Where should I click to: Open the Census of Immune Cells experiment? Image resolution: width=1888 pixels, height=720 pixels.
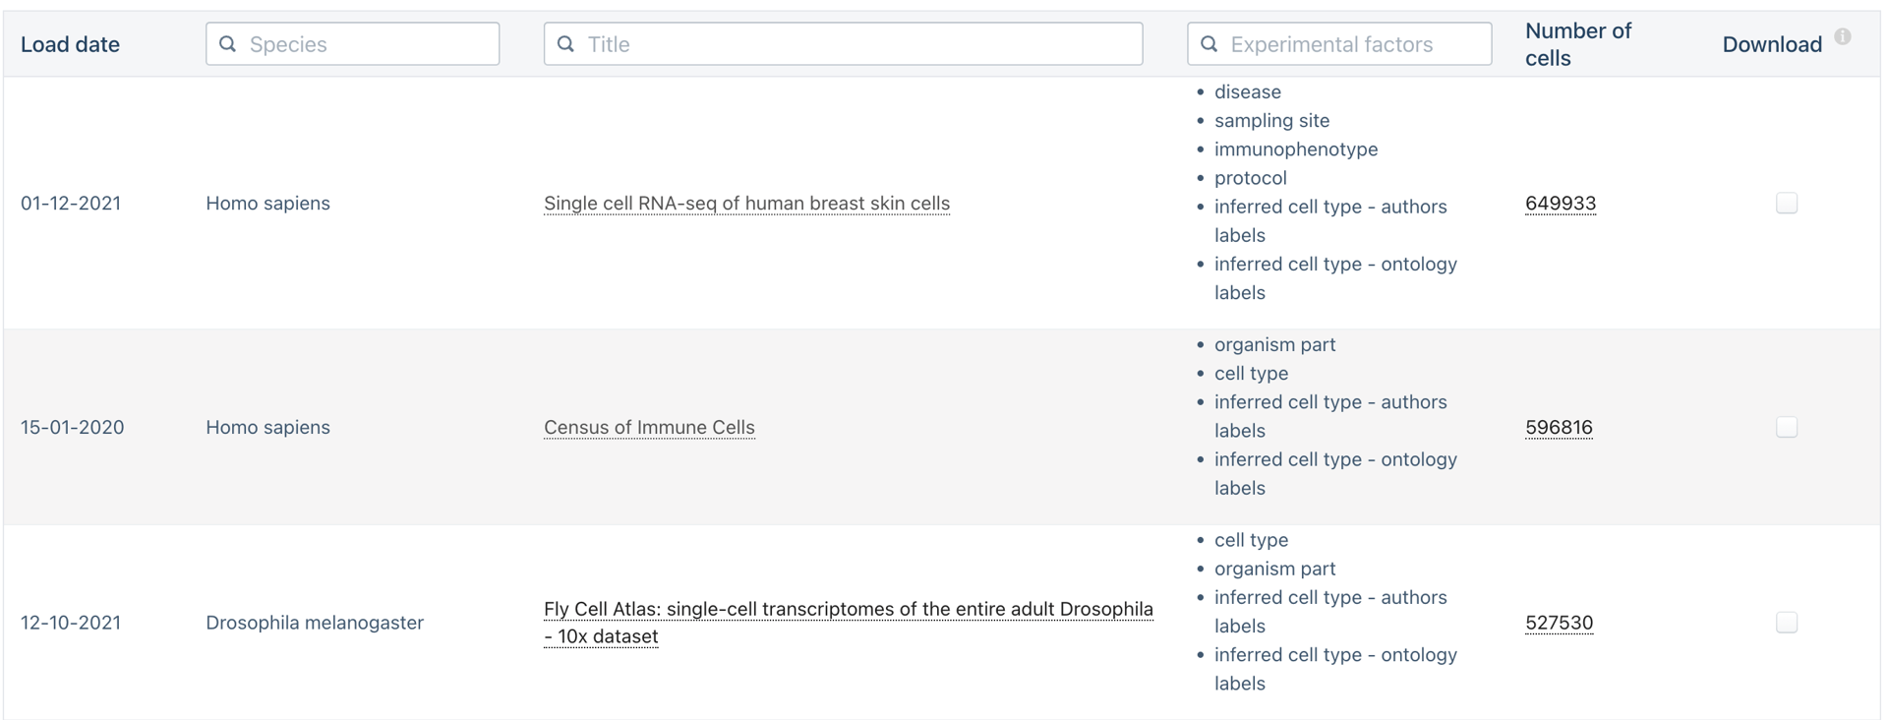[649, 427]
